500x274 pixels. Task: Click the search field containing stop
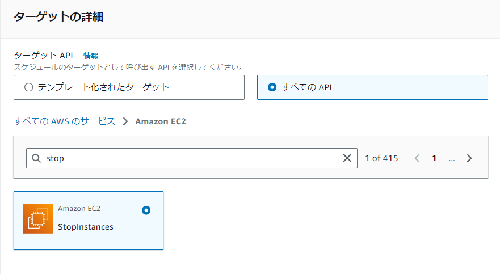(x=192, y=158)
